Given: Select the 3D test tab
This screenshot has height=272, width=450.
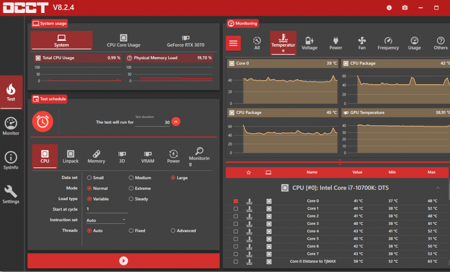Looking at the screenshot, I should point(122,156).
